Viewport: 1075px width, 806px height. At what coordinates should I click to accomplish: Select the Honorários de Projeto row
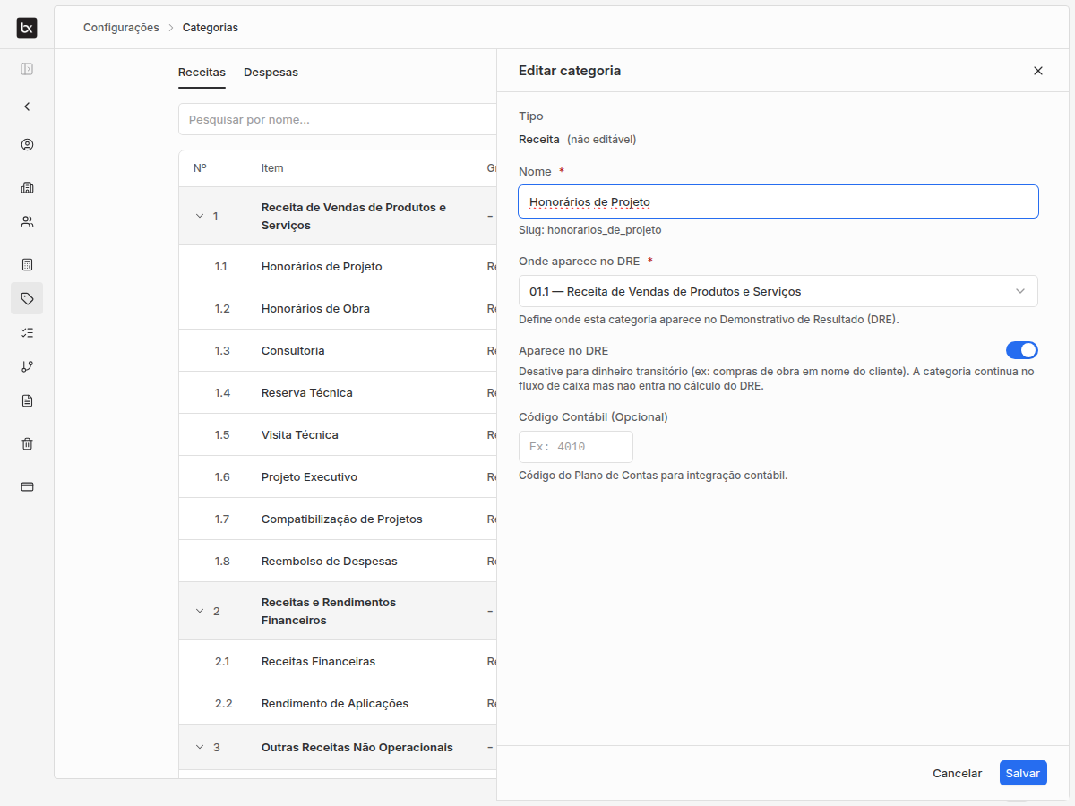click(x=338, y=266)
